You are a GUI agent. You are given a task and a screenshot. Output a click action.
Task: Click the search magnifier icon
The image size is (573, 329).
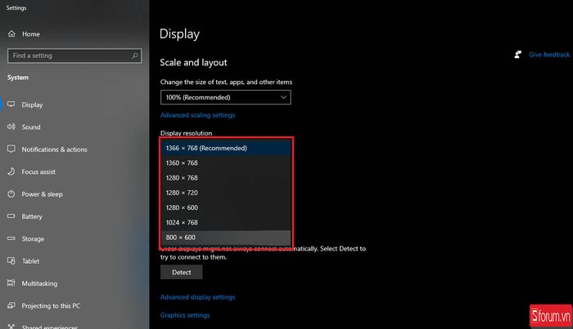click(135, 56)
